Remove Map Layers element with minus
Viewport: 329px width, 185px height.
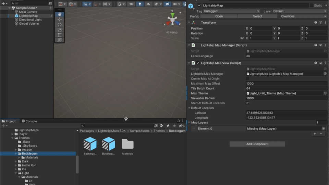point(321,134)
